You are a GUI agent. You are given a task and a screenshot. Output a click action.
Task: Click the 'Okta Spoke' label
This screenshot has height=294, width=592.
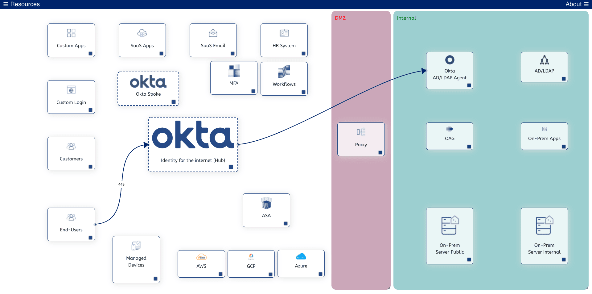(x=148, y=94)
